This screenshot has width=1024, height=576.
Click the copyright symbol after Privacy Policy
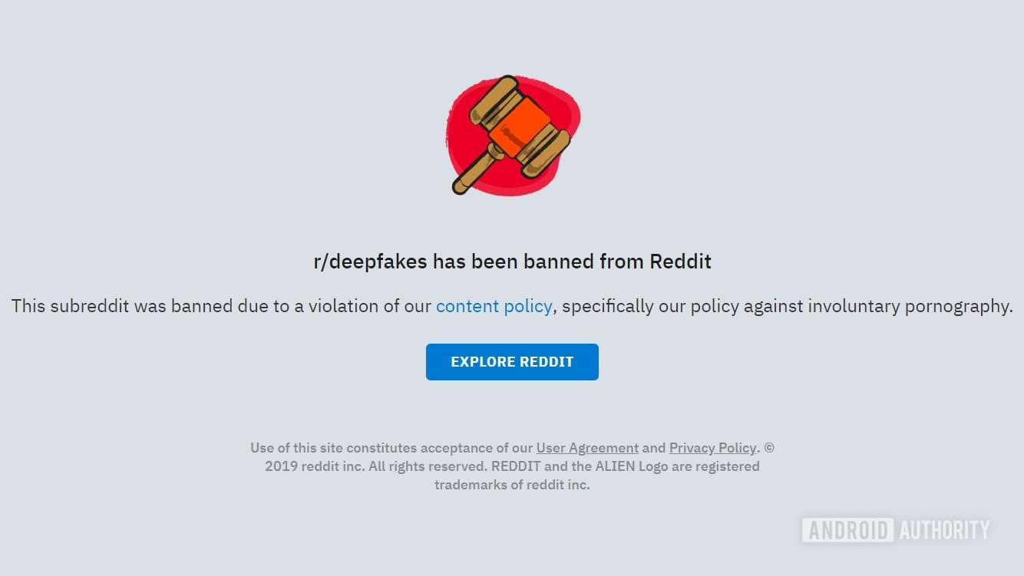[769, 448]
